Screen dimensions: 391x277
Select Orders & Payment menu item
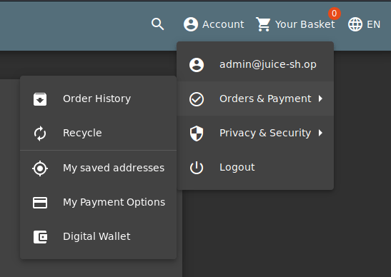[x=255, y=99]
